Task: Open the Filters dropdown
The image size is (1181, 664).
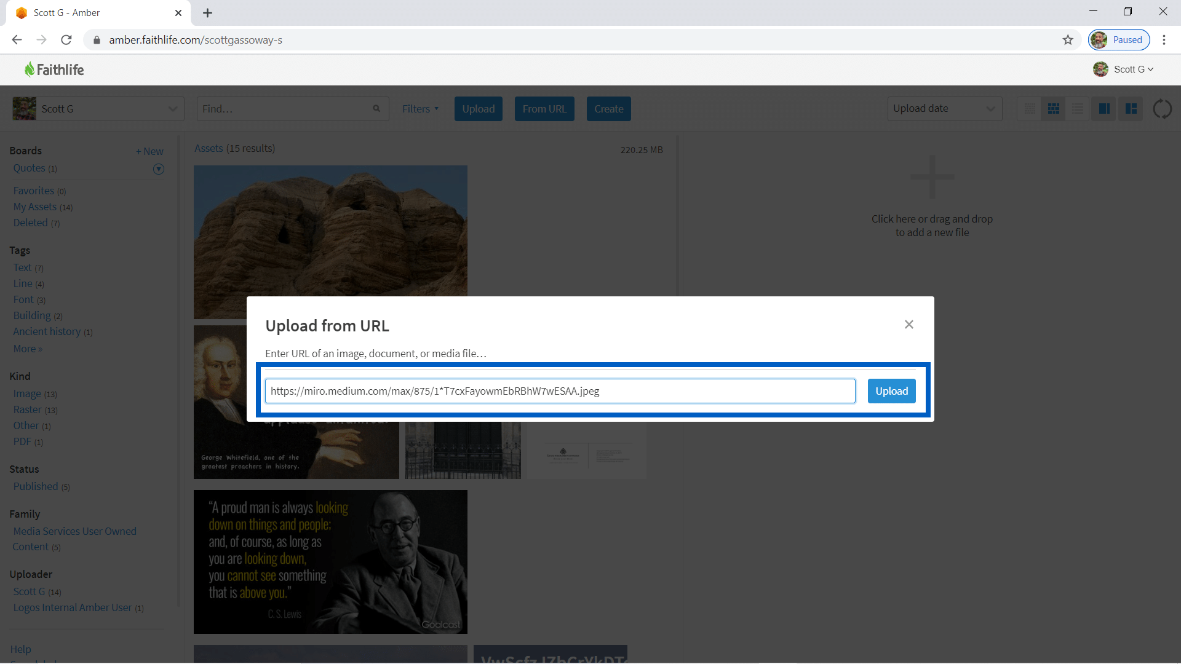Action: 421,109
